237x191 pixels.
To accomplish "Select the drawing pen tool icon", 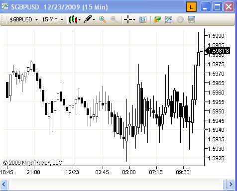I will tap(88, 19).
